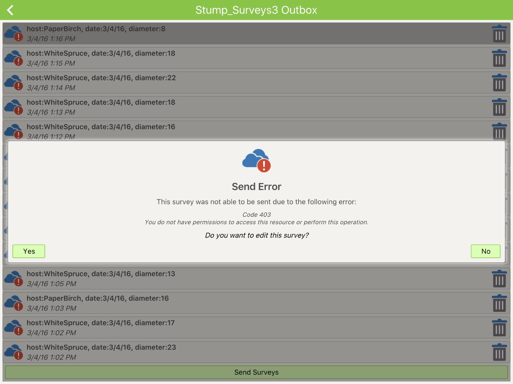Choose No in the Send Error dialog
513x384 pixels.
pyautogui.click(x=486, y=251)
